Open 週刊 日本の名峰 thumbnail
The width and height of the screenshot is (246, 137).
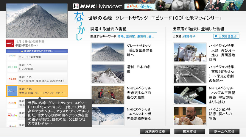click(x=108, y=74)
